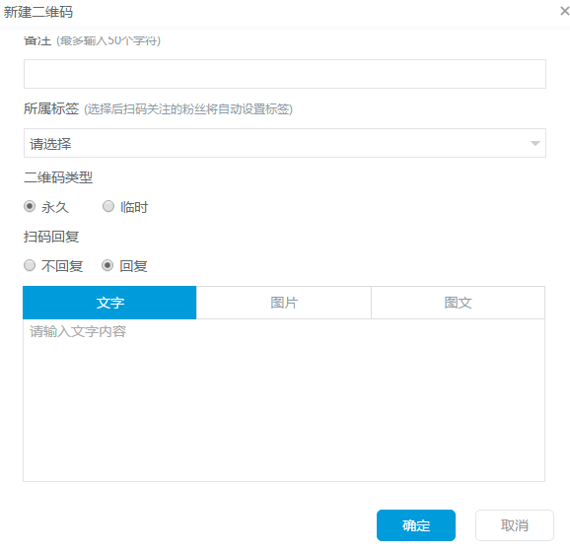Select the 永久 radio button
The width and height of the screenshot is (570, 552).
coord(30,206)
